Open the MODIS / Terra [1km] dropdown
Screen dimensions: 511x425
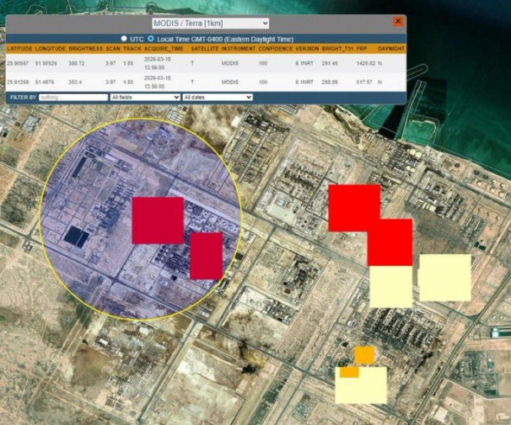210,24
